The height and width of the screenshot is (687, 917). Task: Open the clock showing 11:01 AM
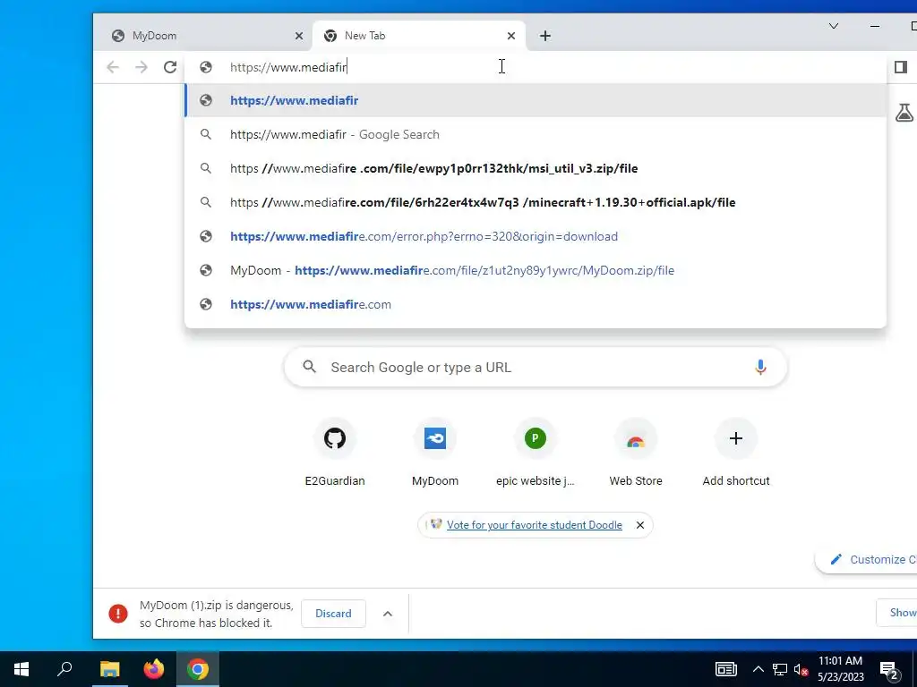[x=840, y=669]
